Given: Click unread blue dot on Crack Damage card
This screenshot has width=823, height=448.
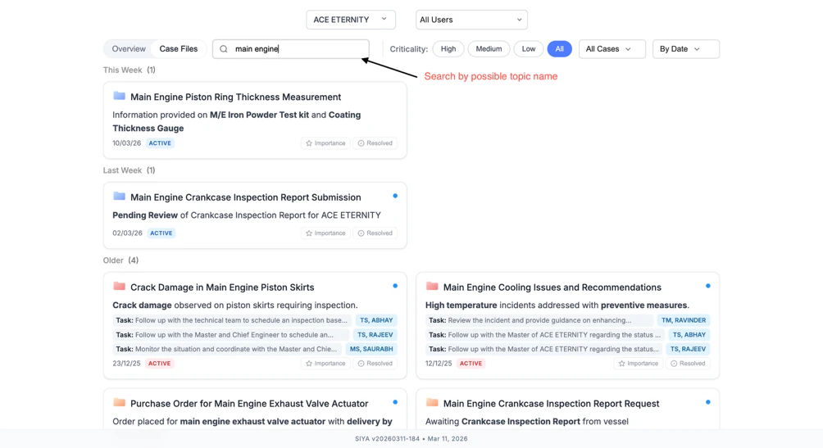Looking at the screenshot, I should click(x=395, y=286).
